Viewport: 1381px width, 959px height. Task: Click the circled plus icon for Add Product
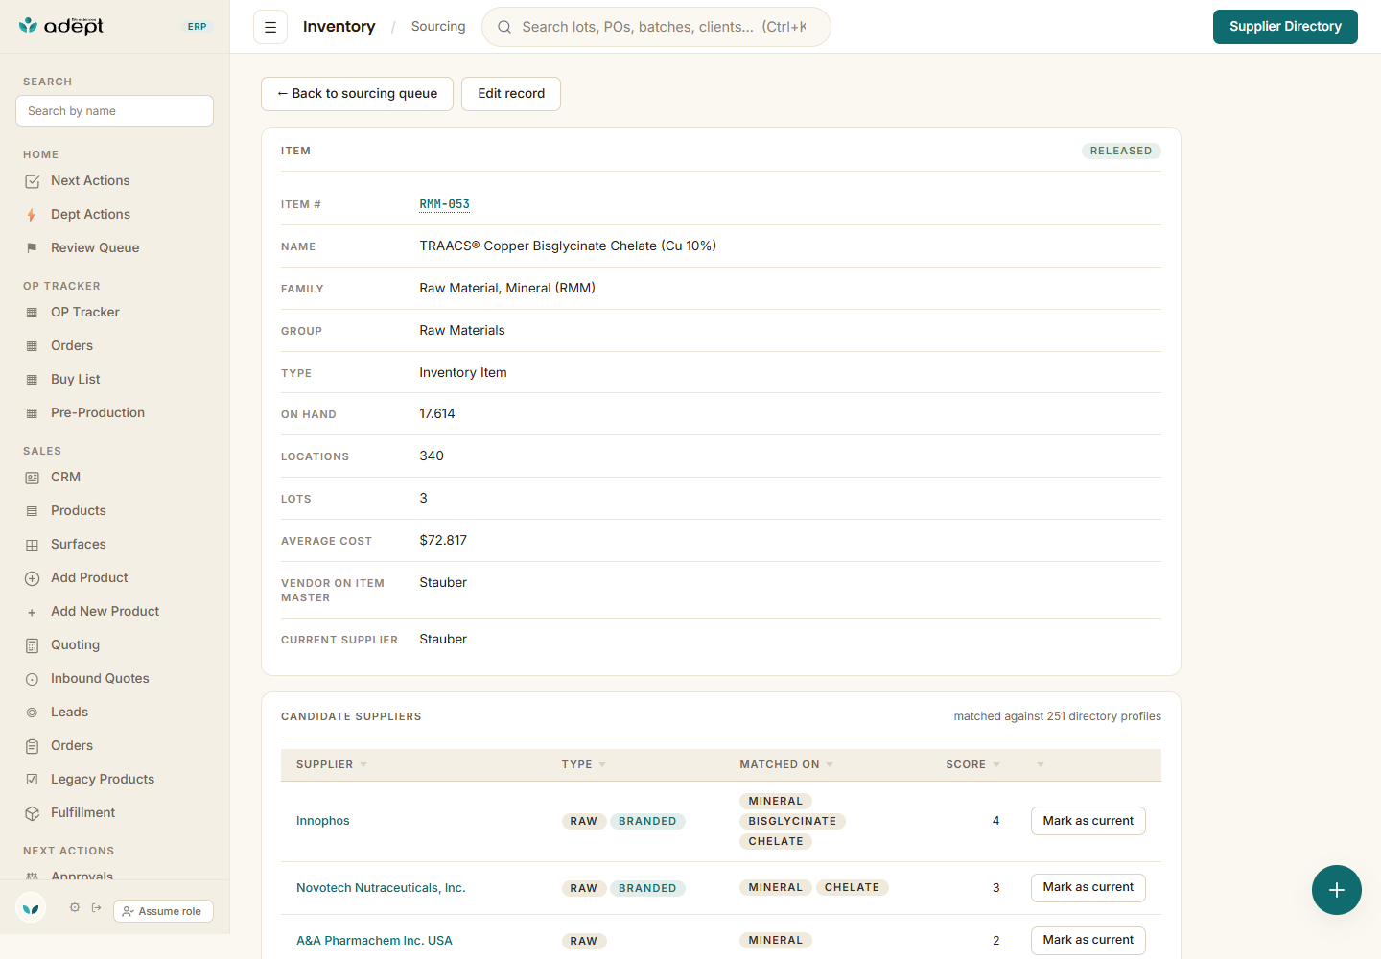click(32, 578)
